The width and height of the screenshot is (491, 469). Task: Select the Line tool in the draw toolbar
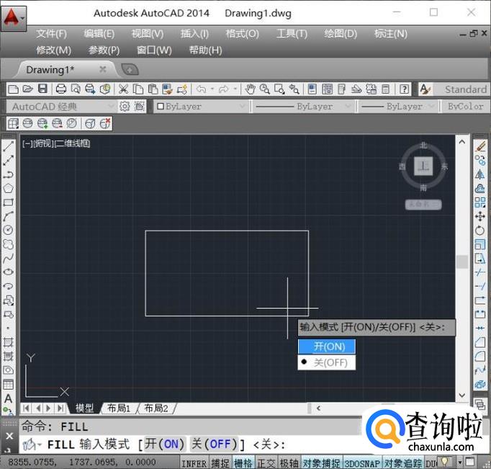click(x=9, y=146)
